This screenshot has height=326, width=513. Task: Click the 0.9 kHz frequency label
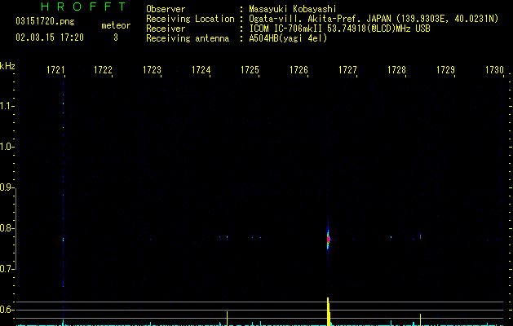tap(7, 187)
